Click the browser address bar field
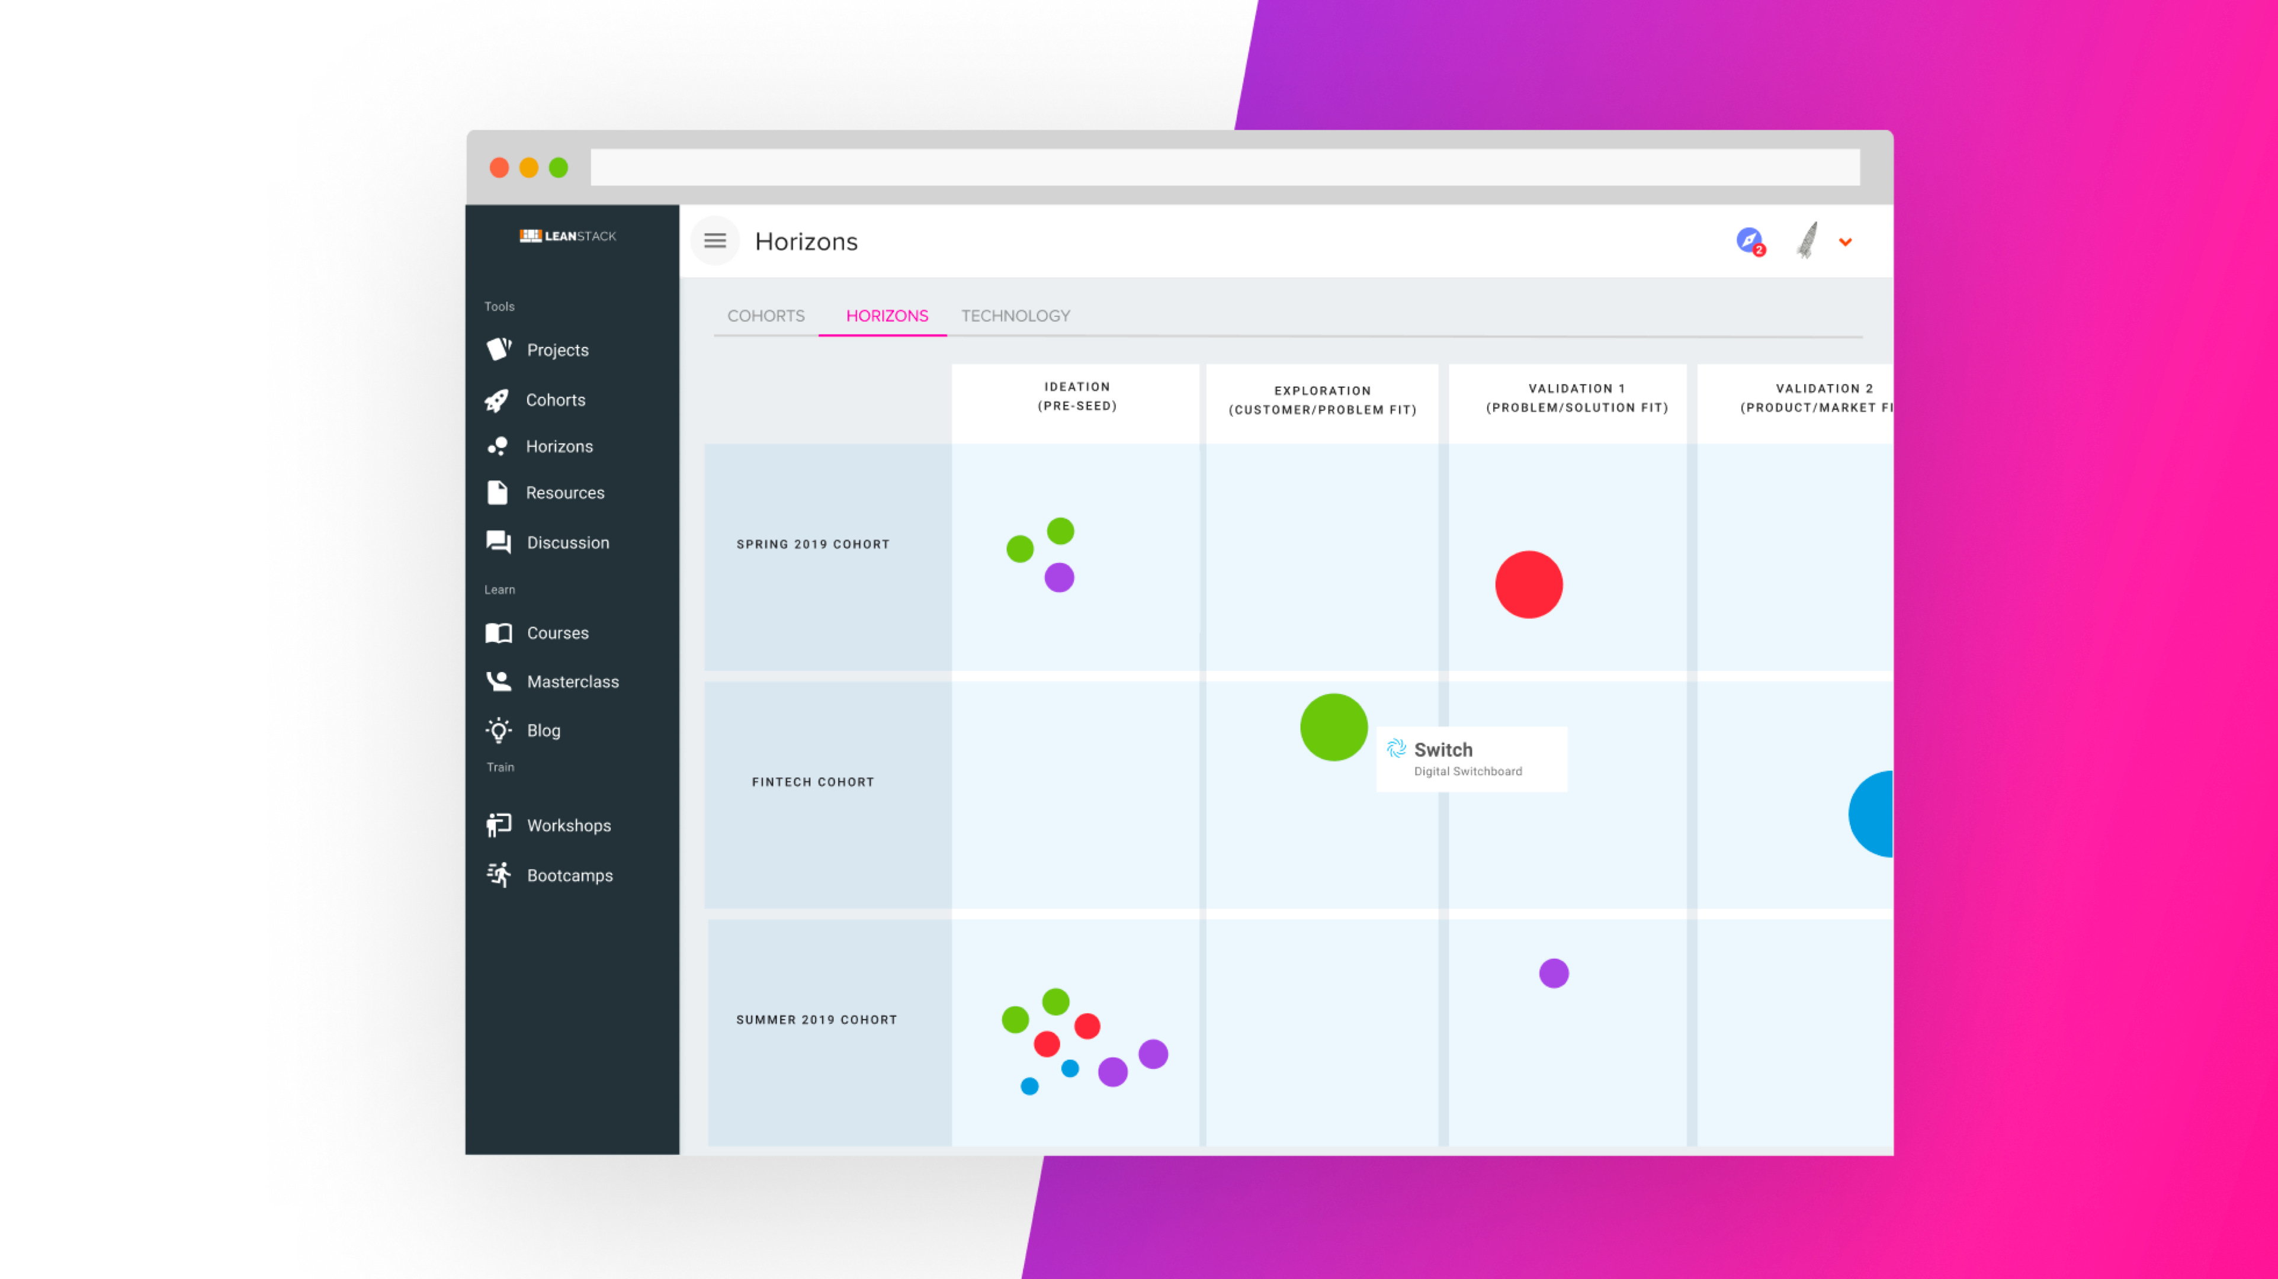The height and width of the screenshot is (1279, 2278). pyautogui.click(x=1224, y=167)
